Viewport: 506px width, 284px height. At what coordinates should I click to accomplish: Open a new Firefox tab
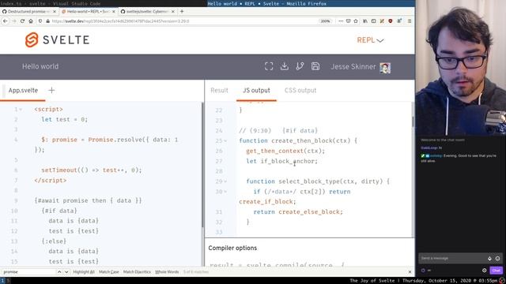[182, 11]
